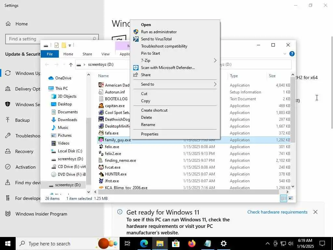Viewport: 333px width, 250px height.
Task: Open Microsoft Store from the taskbar
Action: tap(176, 243)
